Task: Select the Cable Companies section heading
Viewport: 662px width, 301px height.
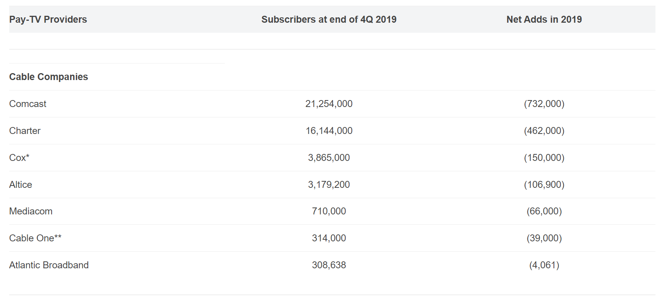Action: pyautogui.click(x=48, y=77)
